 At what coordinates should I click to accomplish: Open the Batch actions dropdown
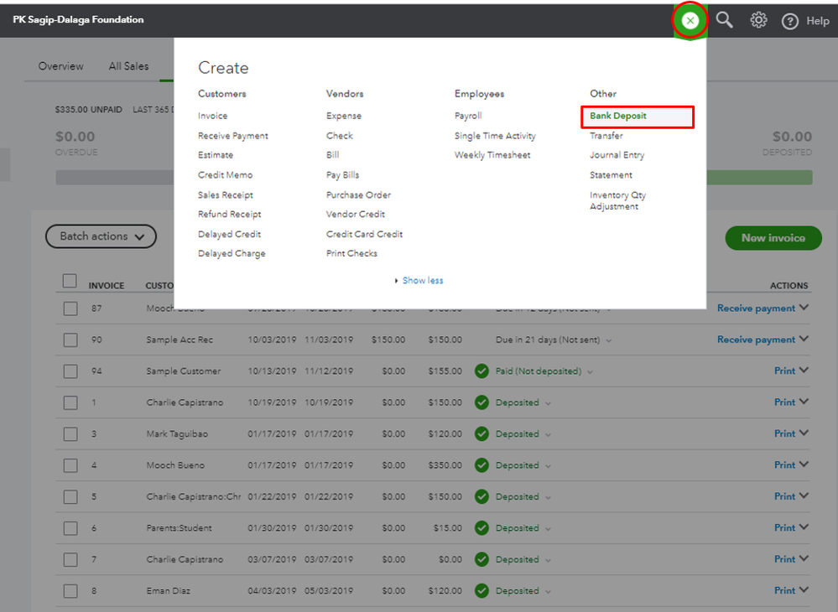pos(101,236)
